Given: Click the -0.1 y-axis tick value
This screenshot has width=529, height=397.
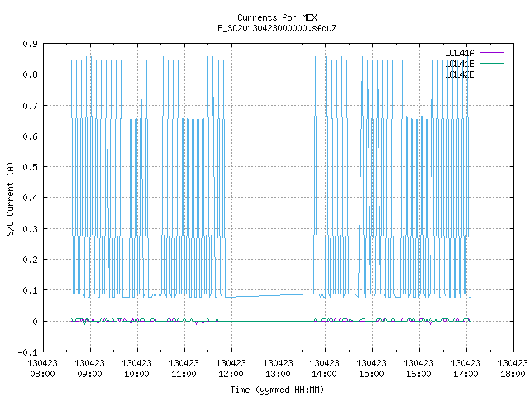Looking at the screenshot, I should pos(27,352).
